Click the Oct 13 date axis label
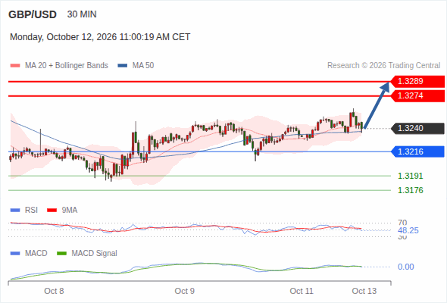The width and height of the screenshot is (447, 303). [x=364, y=291]
